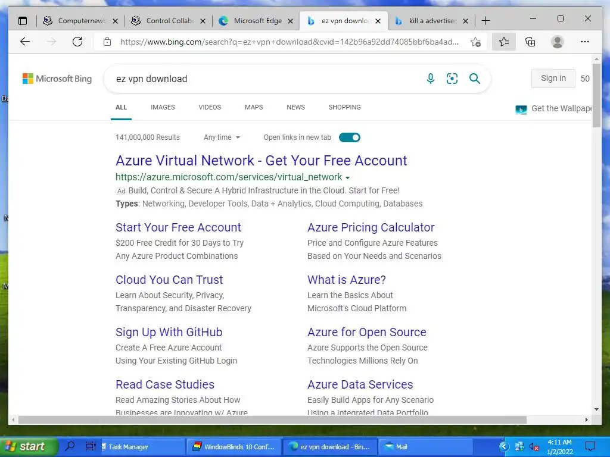
Task: Click the Edge address bar URL
Action: click(x=289, y=42)
